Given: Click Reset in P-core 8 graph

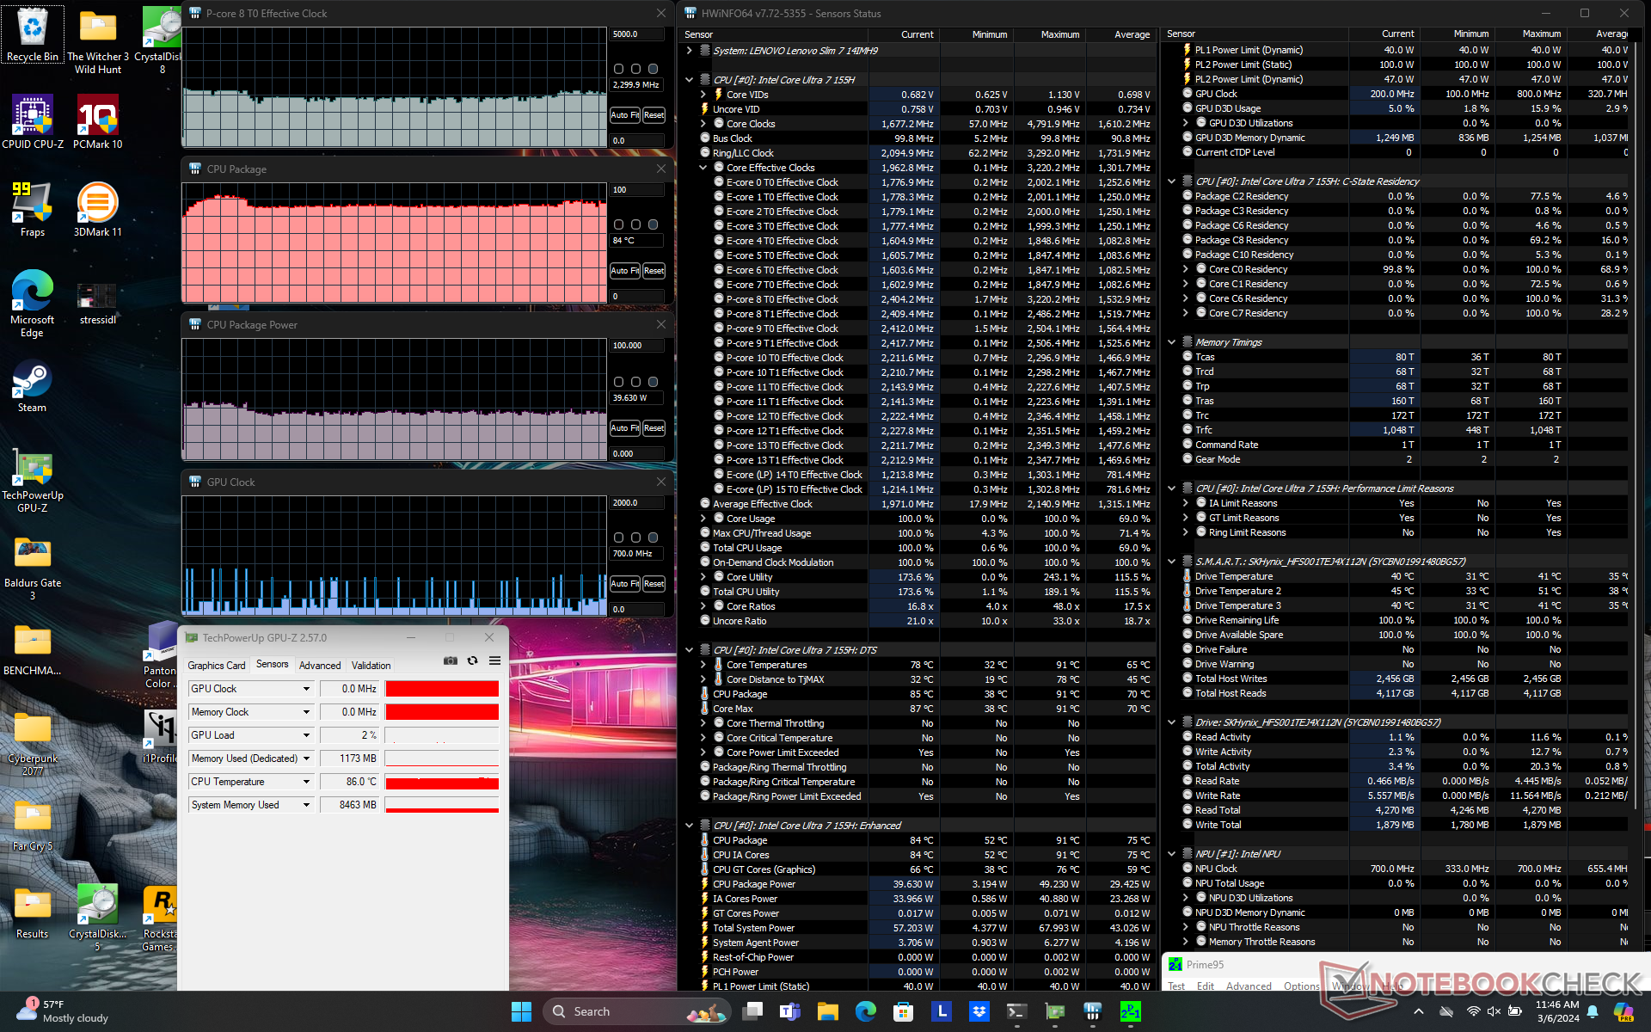Looking at the screenshot, I should tap(654, 114).
